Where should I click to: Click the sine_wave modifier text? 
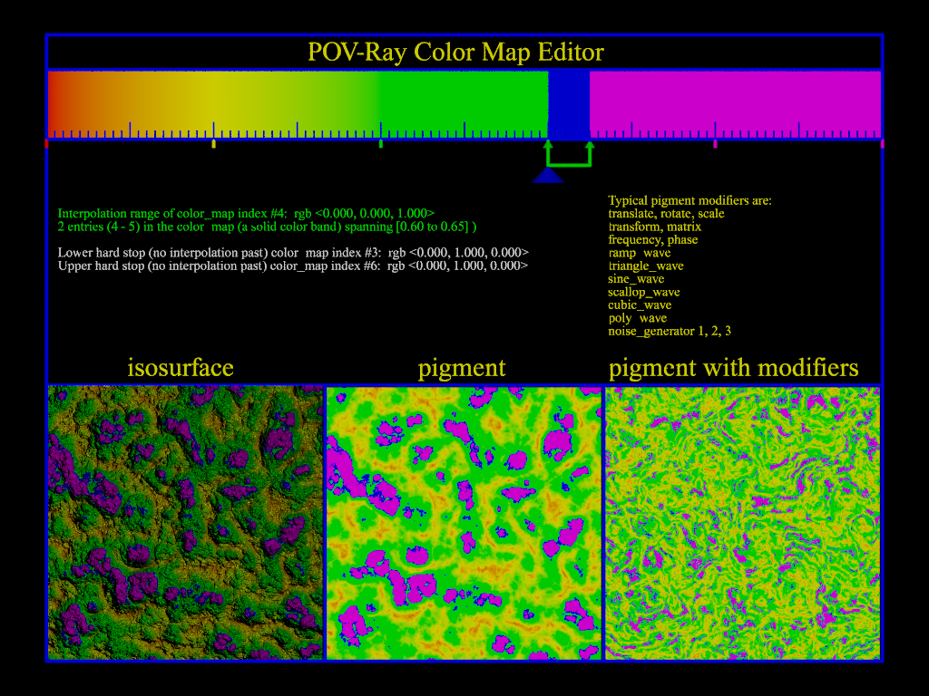(636, 279)
